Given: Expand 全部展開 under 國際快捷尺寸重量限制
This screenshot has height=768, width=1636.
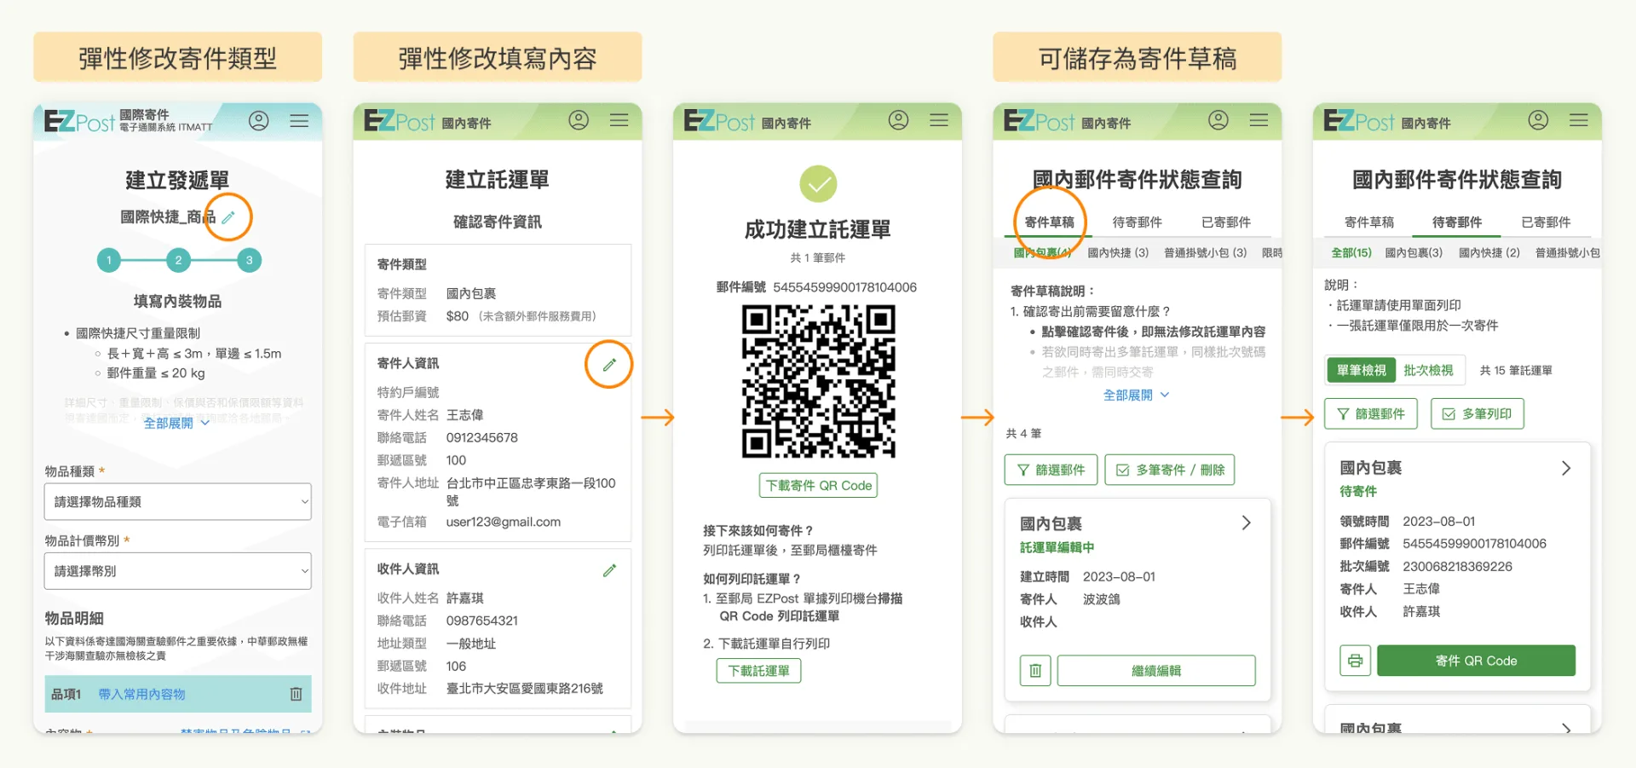Looking at the screenshot, I should pyautogui.click(x=176, y=423).
